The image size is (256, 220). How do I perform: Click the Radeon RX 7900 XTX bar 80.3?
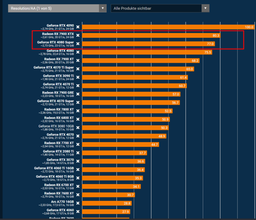151,35
